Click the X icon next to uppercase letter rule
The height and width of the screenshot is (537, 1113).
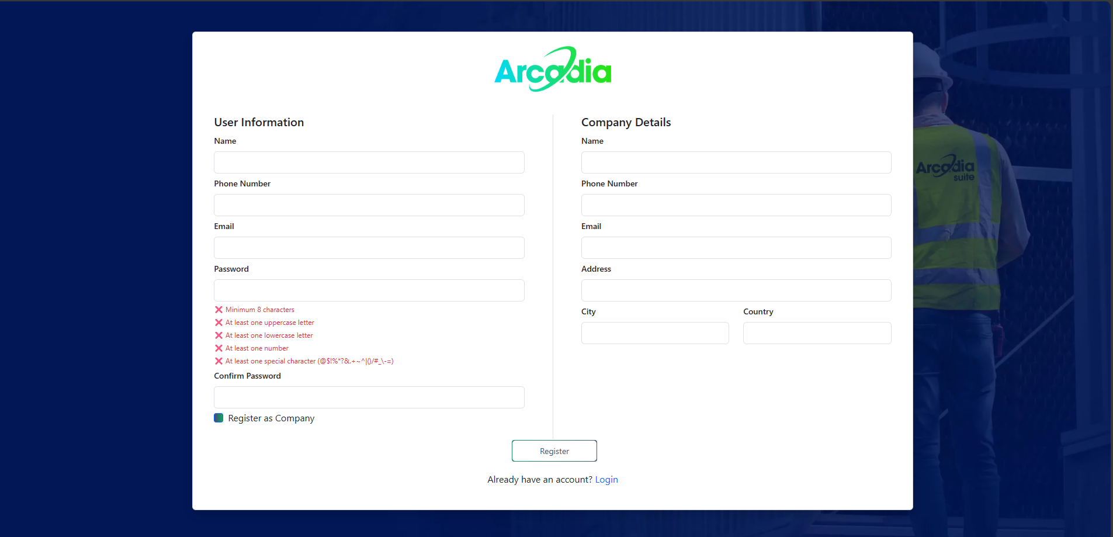point(219,323)
